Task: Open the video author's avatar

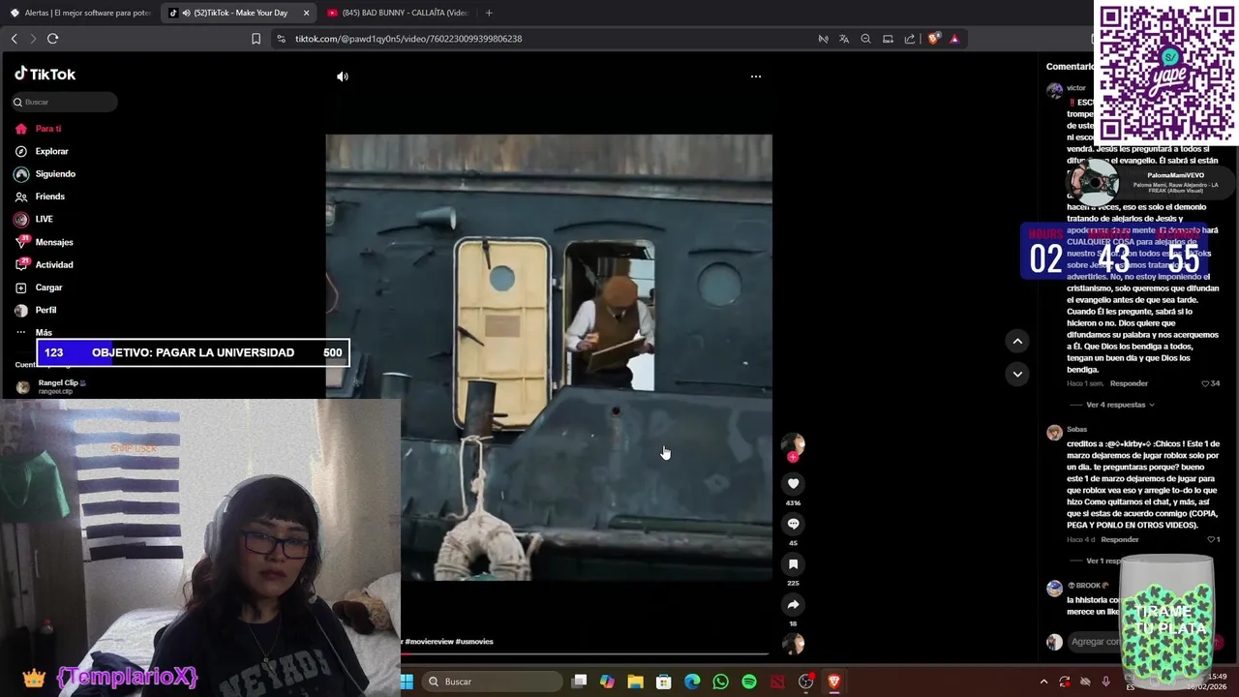Action: (793, 443)
